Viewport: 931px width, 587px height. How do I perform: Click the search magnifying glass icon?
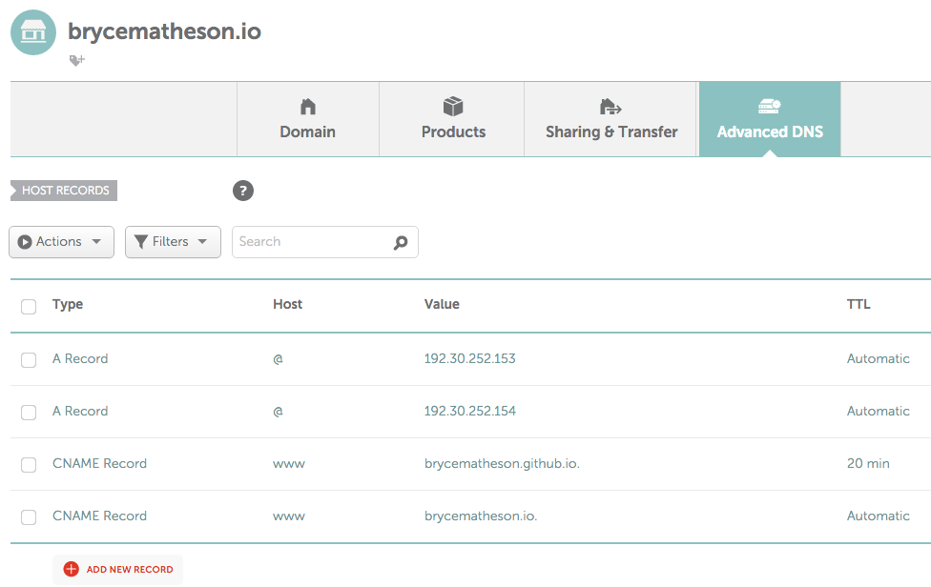[x=401, y=242]
